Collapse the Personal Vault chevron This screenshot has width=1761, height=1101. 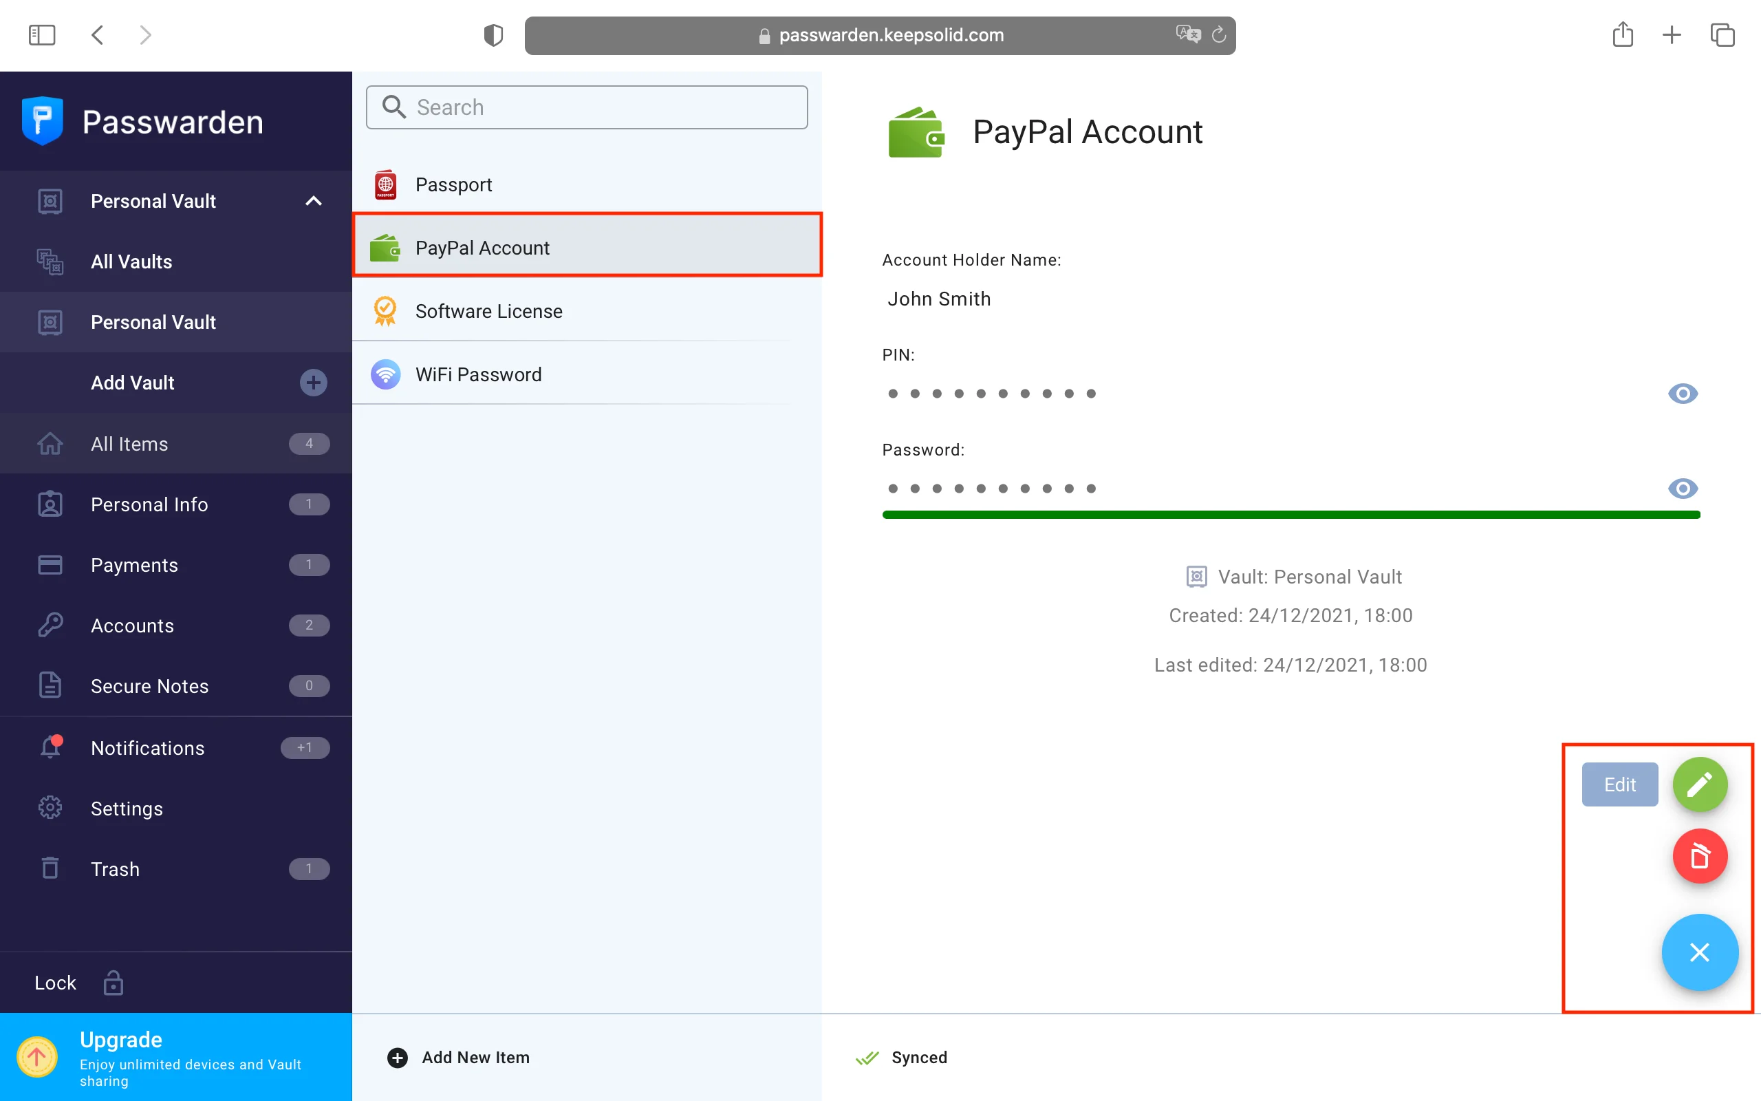313,201
